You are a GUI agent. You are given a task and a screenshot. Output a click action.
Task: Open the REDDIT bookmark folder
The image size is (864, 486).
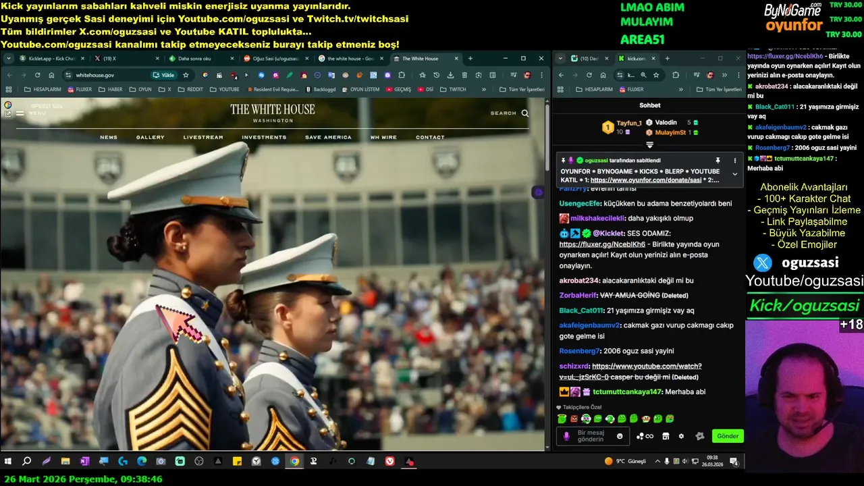[x=190, y=89]
